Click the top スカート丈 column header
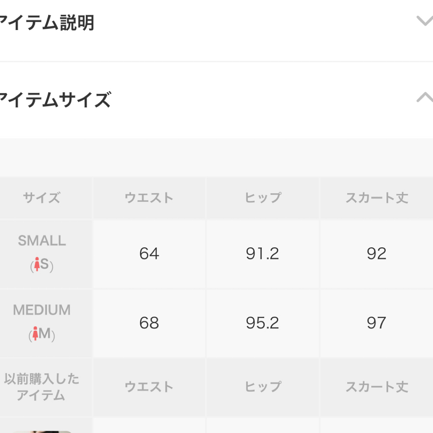This screenshot has width=433, height=433. point(376,198)
